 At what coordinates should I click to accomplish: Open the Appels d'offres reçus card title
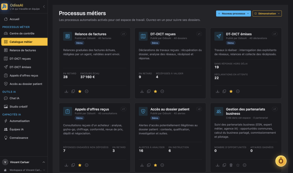92,109
